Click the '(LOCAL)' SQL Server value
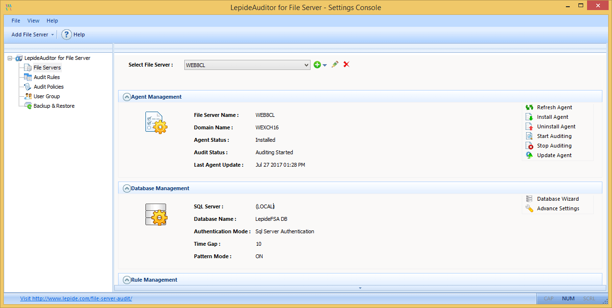The width and height of the screenshot is (612, 308). tap(265, 206)
